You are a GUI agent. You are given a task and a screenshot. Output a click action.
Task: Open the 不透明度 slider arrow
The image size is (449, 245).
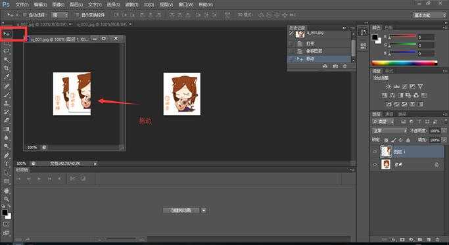click(x=444, y=131)
